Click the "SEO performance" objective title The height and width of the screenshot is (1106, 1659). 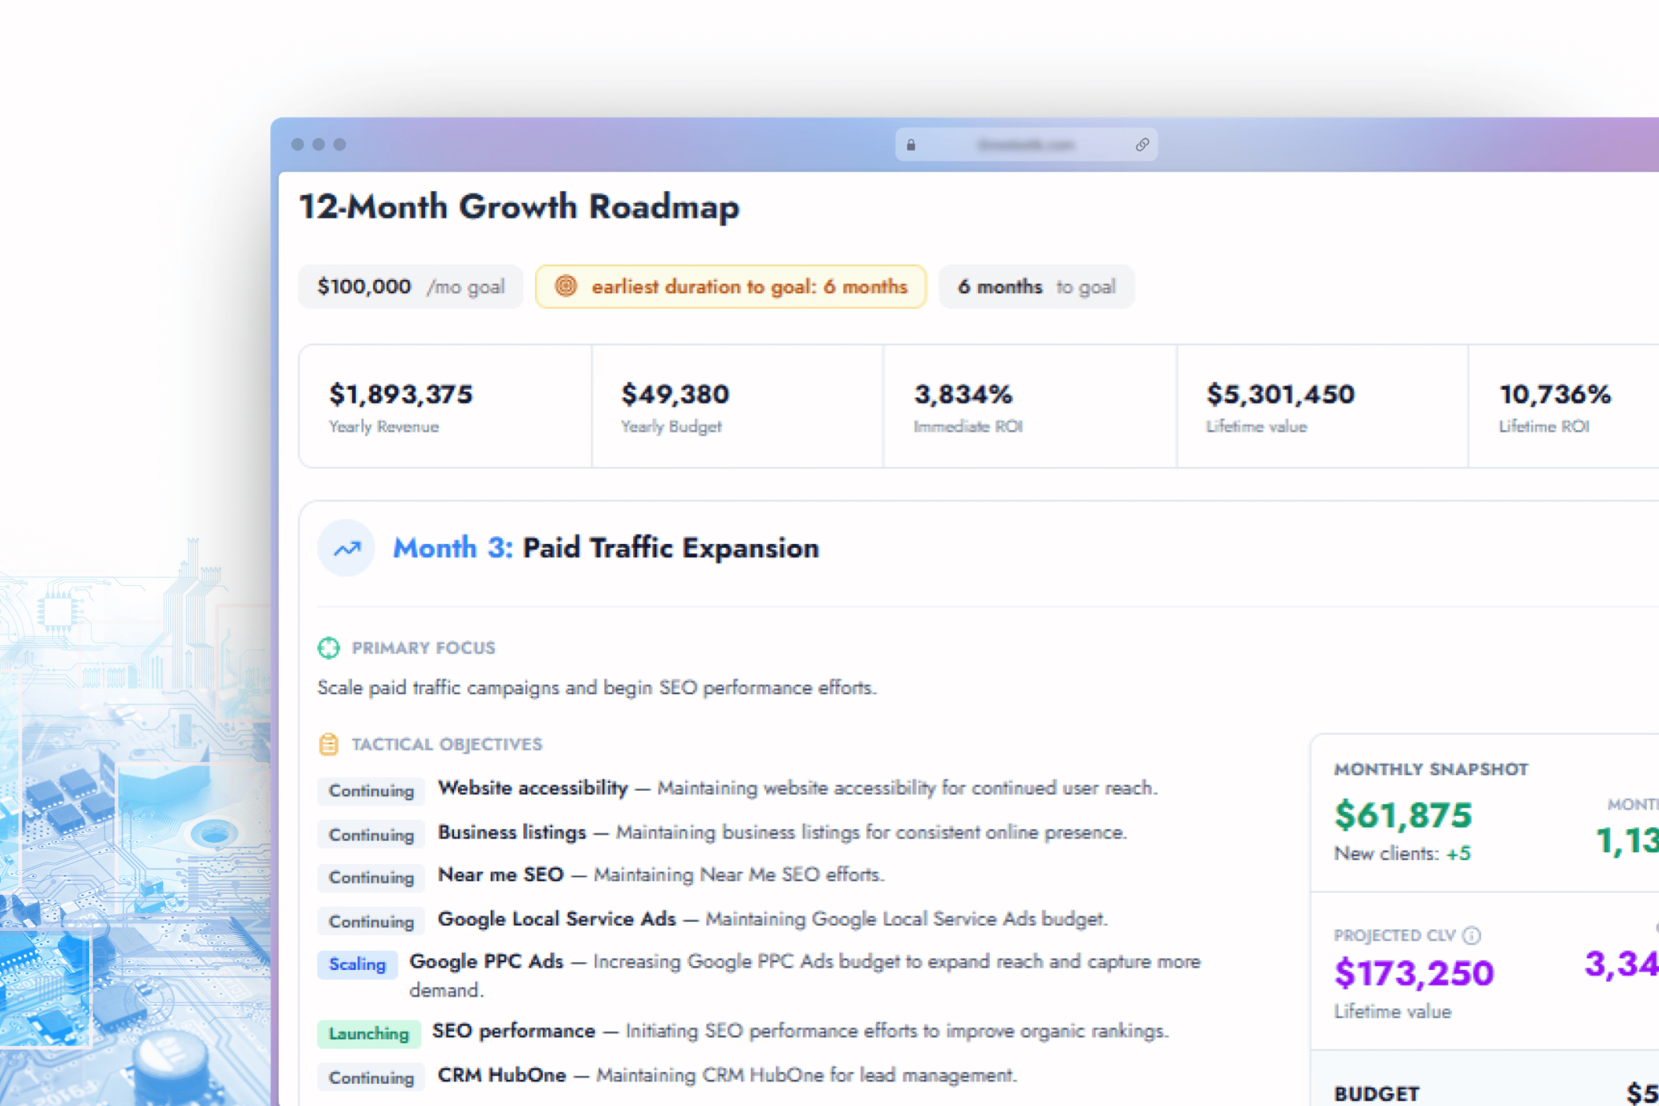[513, 1031]
